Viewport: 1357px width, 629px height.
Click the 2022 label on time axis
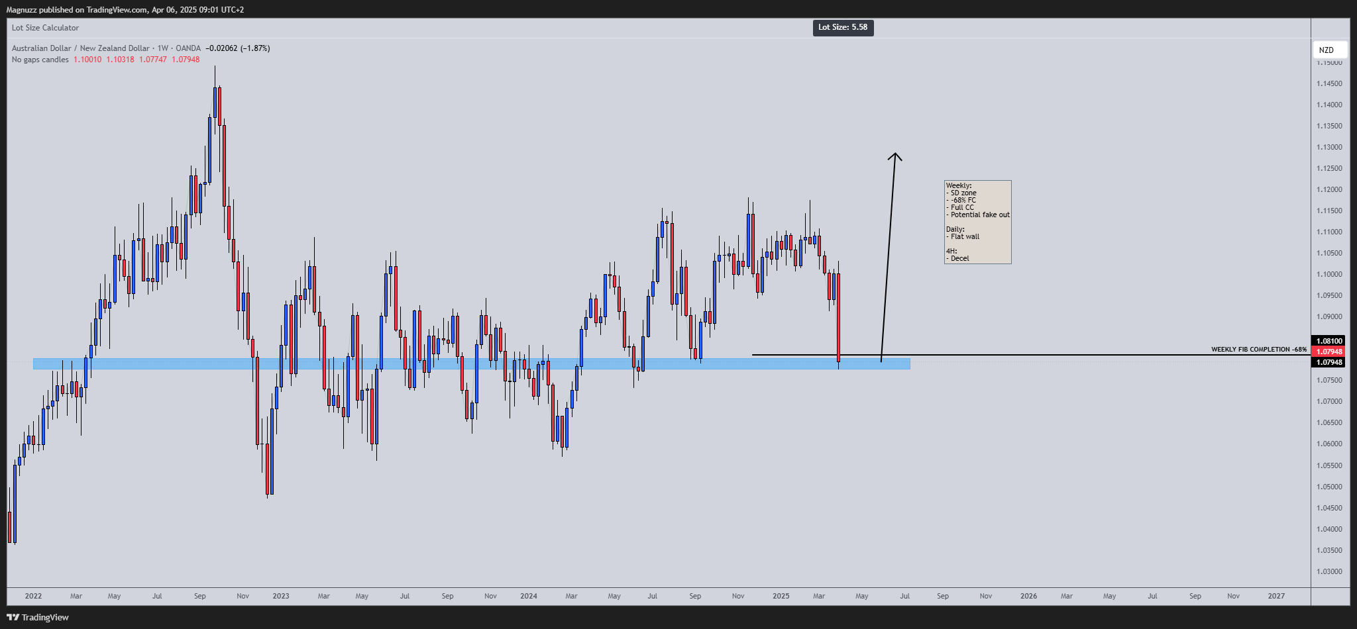[x=33, y=596]
